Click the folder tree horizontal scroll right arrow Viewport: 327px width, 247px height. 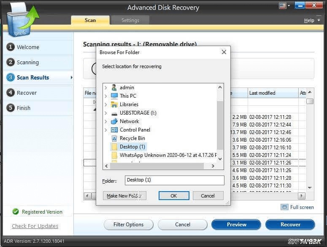pos(213,166)
